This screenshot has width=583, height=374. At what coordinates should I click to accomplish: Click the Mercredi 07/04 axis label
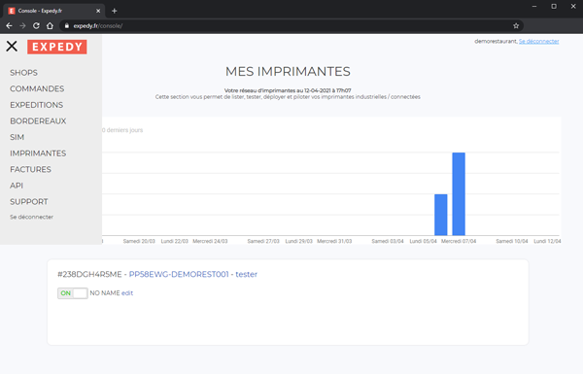pos(459,241)
